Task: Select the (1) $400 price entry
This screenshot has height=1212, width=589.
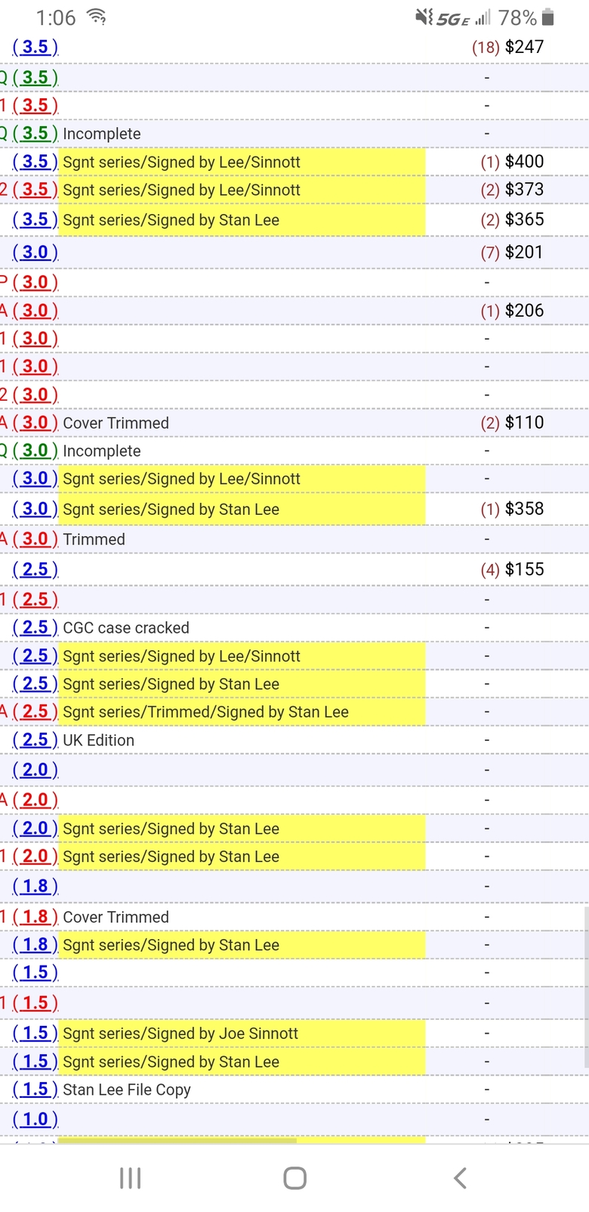Action: click(x=513, y=162)
